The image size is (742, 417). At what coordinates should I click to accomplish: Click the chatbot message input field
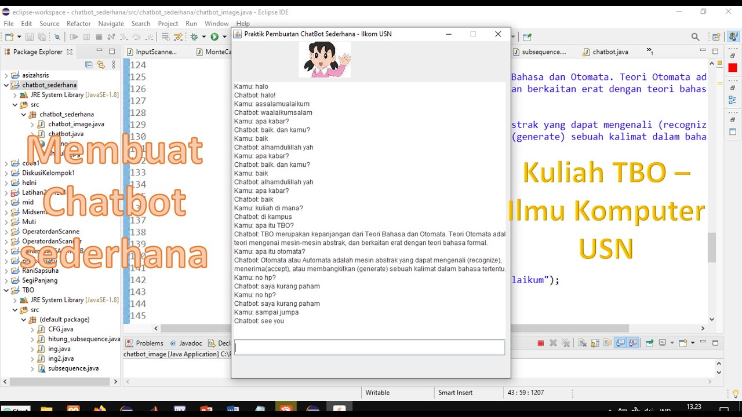tap(370, 347)
